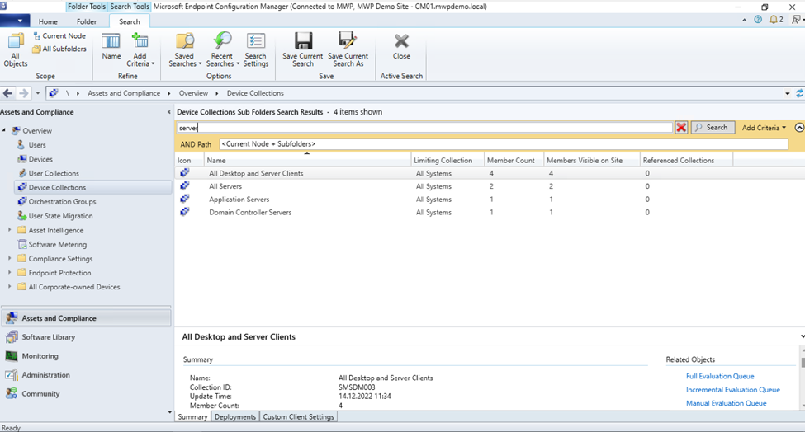Open the blue application menu dropdown
Image resolution: width=805 pixels, height=432 pixels.
pyautogui.click(x=16, y=21)
